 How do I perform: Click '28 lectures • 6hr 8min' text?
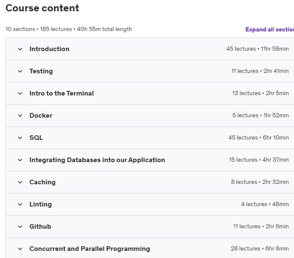[260, 248]
